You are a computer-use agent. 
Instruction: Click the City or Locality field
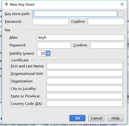85,89
